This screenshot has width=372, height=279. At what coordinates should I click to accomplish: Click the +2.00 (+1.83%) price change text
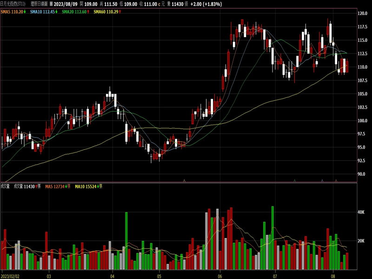coord(204,4)
